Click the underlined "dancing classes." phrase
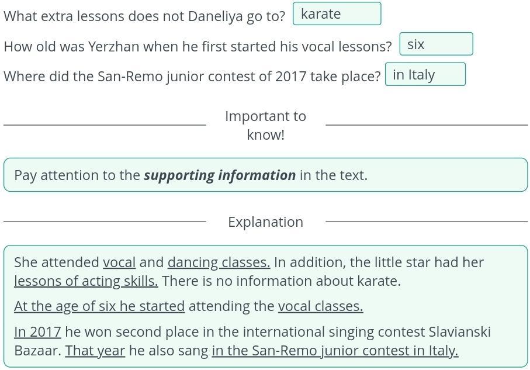 click(219, 262)
